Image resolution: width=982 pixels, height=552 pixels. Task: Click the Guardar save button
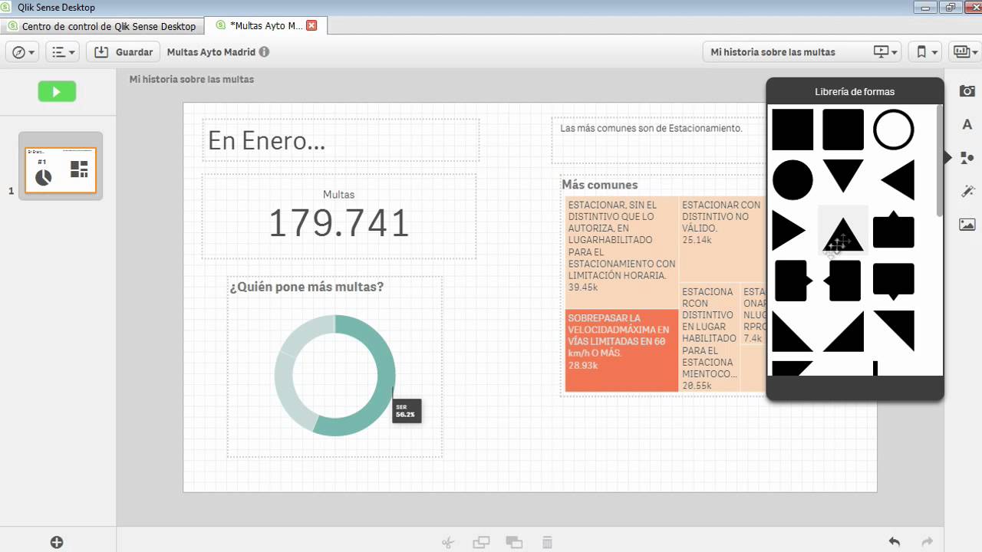[x=123, y=52]
